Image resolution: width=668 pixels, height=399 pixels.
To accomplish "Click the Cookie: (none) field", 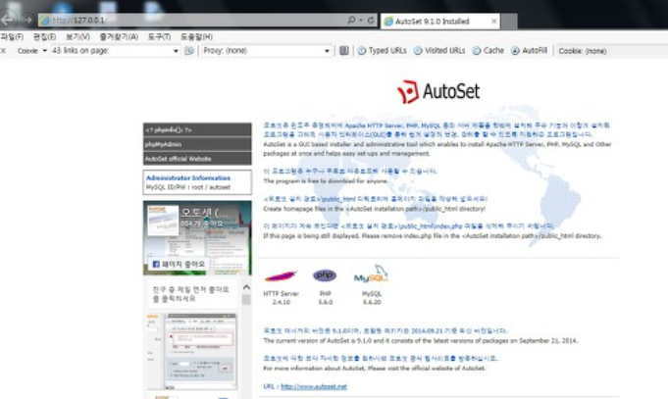I will point(612,51).
